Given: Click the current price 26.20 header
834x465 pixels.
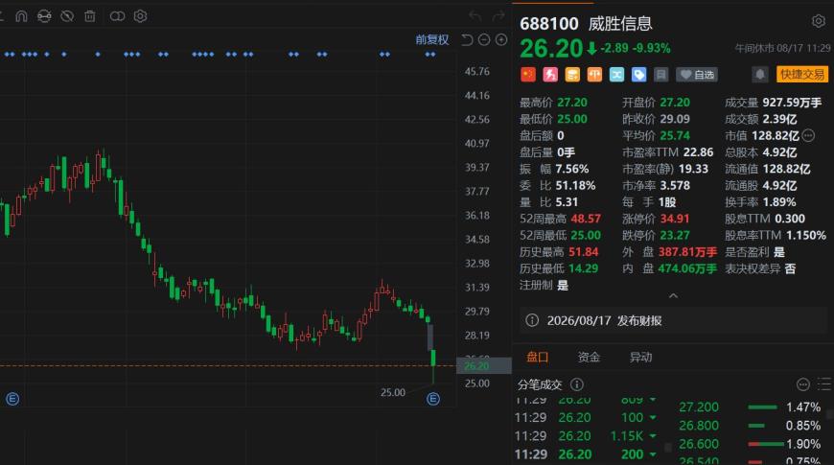Looking at the screenshot, I should pos(551,48).
